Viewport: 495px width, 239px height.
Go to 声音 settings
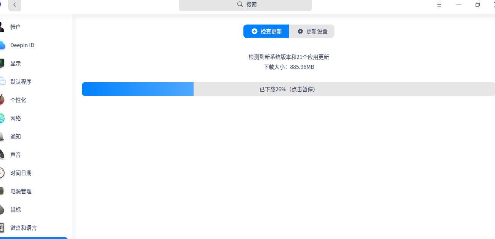coord(34,155)
